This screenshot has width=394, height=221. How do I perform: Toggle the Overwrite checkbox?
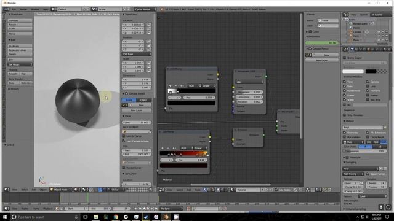(x=345, y=133)
